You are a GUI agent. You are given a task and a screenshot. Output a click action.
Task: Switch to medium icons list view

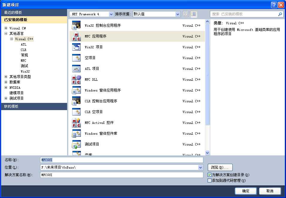pyautogui.click(x=194, y=14)
